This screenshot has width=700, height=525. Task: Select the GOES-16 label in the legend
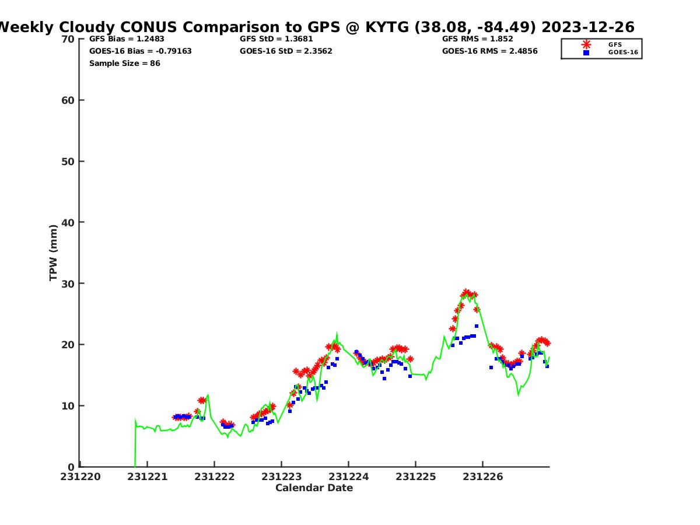click(x=623, y=52)
